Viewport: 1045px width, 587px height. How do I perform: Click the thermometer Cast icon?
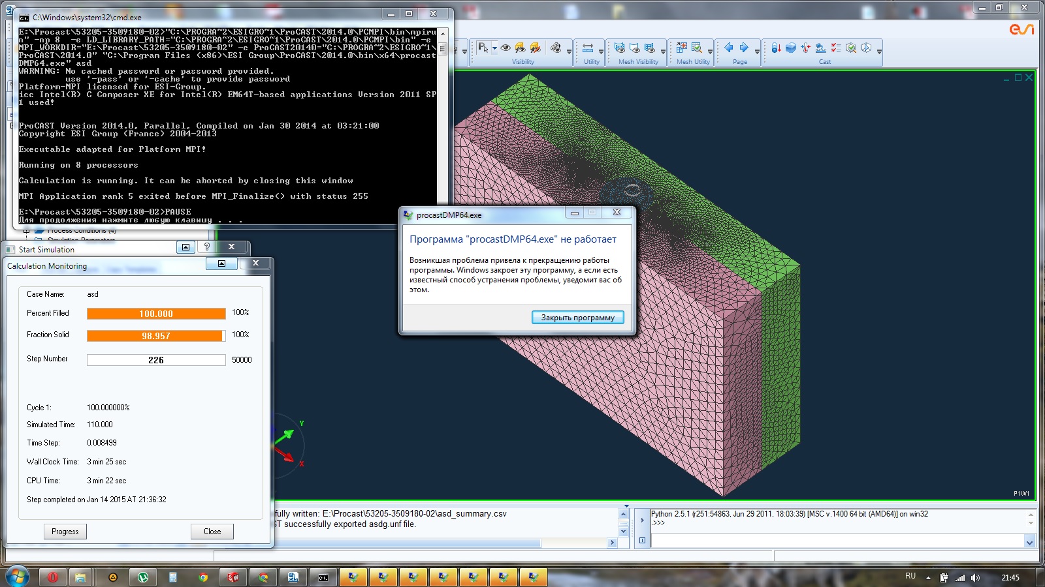coord(806,48)
